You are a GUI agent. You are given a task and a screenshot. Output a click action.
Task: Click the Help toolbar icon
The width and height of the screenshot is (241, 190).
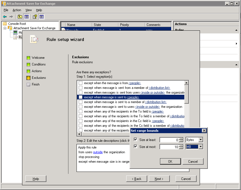coord(35,17)
